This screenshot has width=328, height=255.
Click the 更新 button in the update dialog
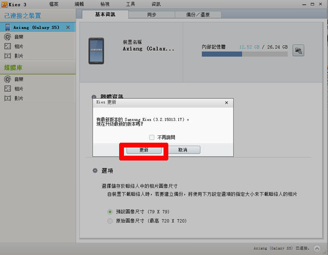tap(144, 150)
